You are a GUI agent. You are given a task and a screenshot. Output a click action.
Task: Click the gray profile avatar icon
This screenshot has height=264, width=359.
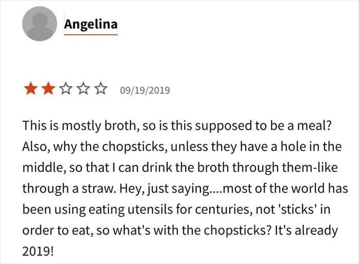point(40,24)
